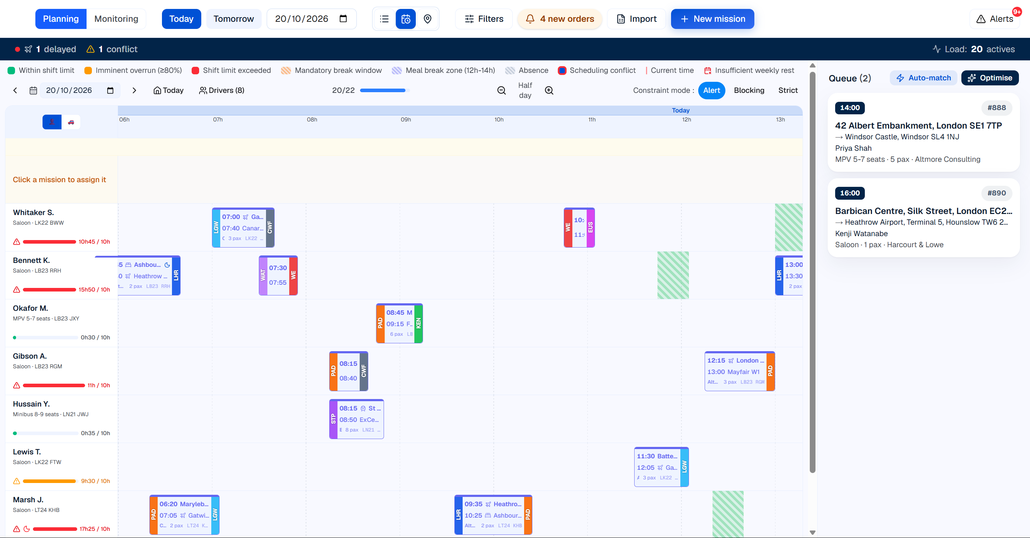
Task: Zoom out the timeline
Action: [501, 90]
